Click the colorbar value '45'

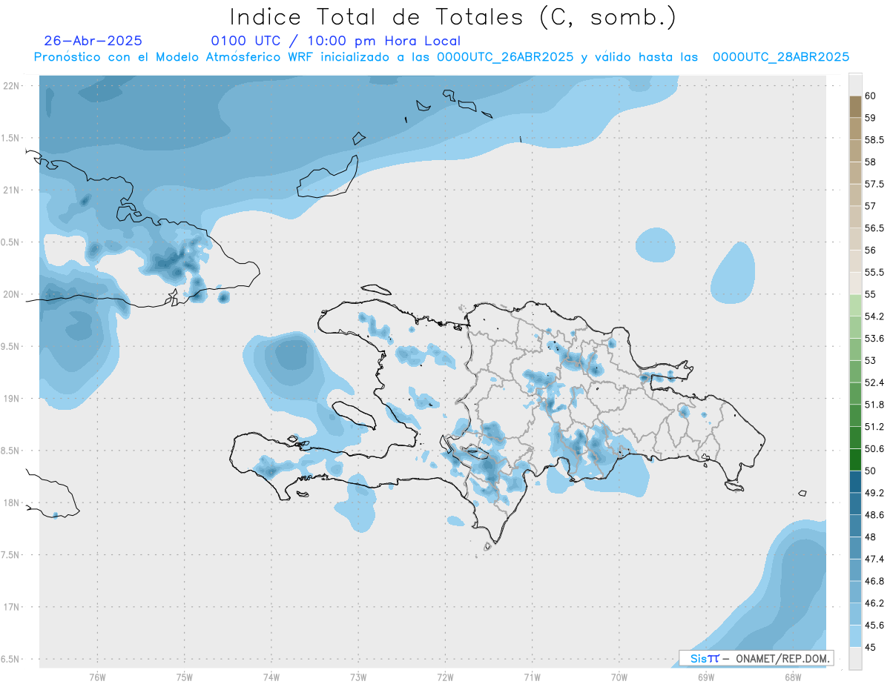point(871,647)
